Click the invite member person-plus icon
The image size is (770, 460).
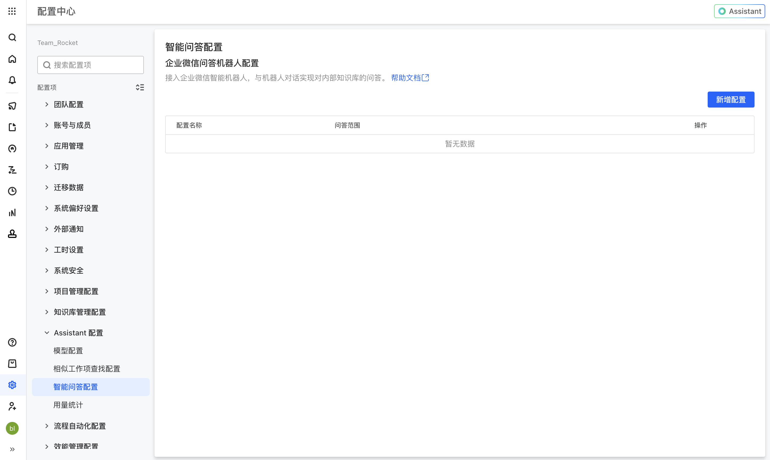(12, 406)
